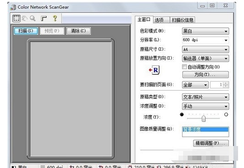Open the 原稿尺寸 A4 dropdown
The width and height of the screenshot is (244, 168).
[x=206, y=49]
